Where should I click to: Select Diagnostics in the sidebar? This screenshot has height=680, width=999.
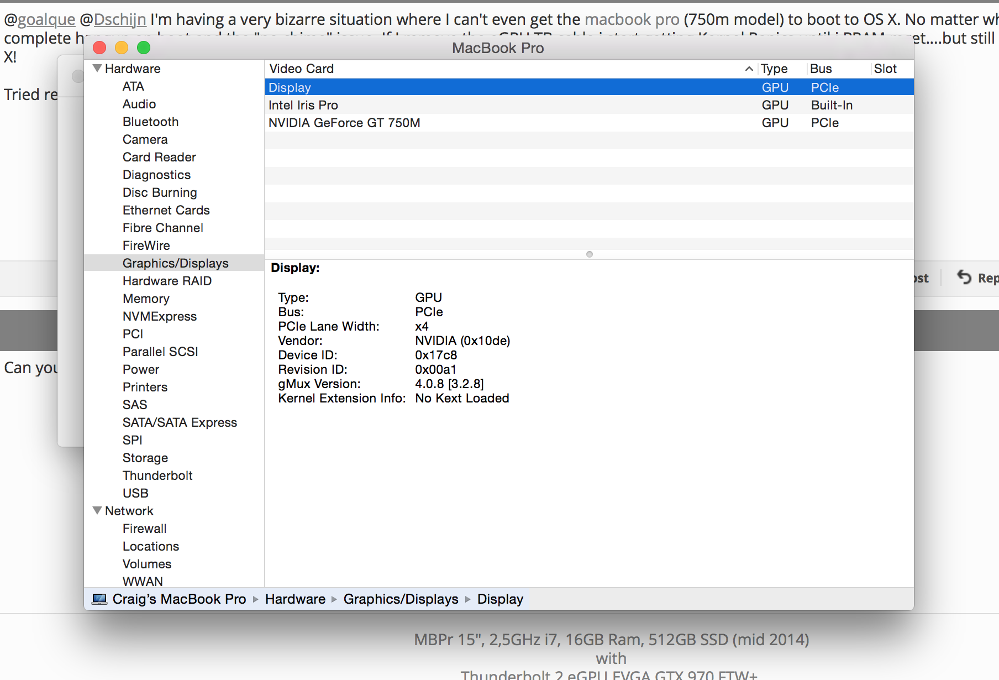coord(156,175)
